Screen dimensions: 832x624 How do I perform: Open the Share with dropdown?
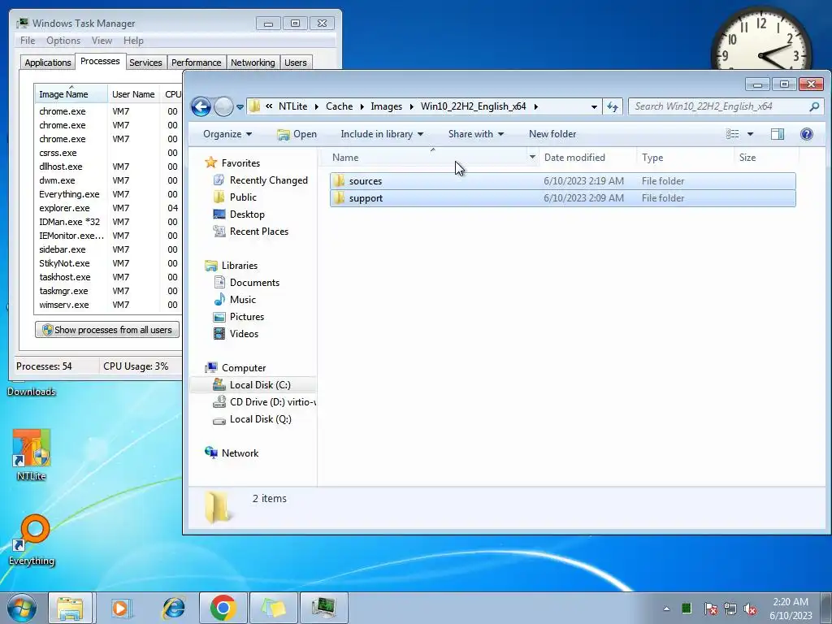point(475,134)
